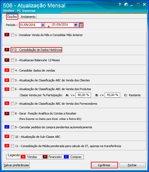Click the blue C badge beside option 9

[7, 127]
